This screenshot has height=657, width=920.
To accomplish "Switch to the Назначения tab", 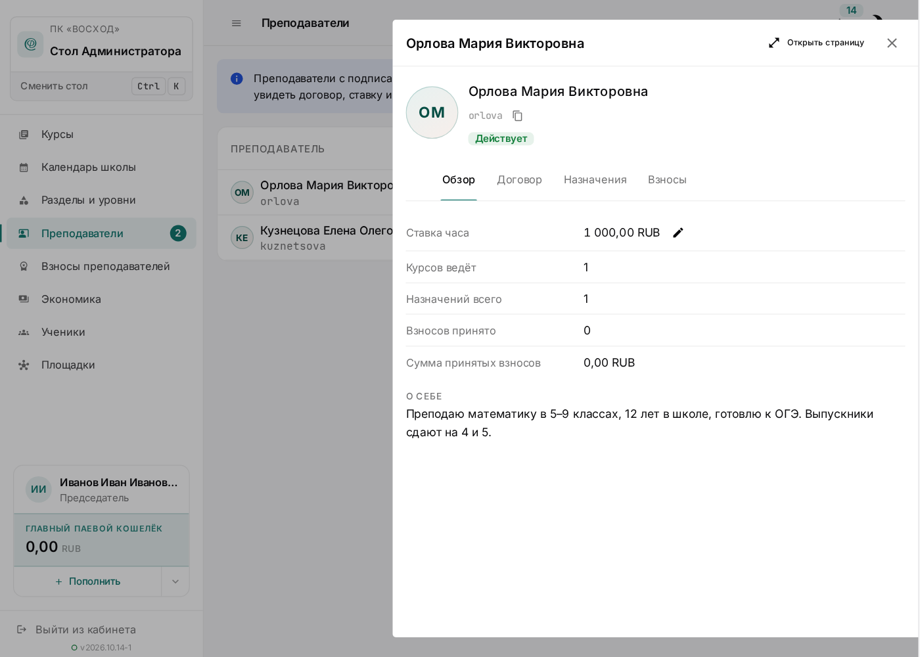I will (595, 180).
